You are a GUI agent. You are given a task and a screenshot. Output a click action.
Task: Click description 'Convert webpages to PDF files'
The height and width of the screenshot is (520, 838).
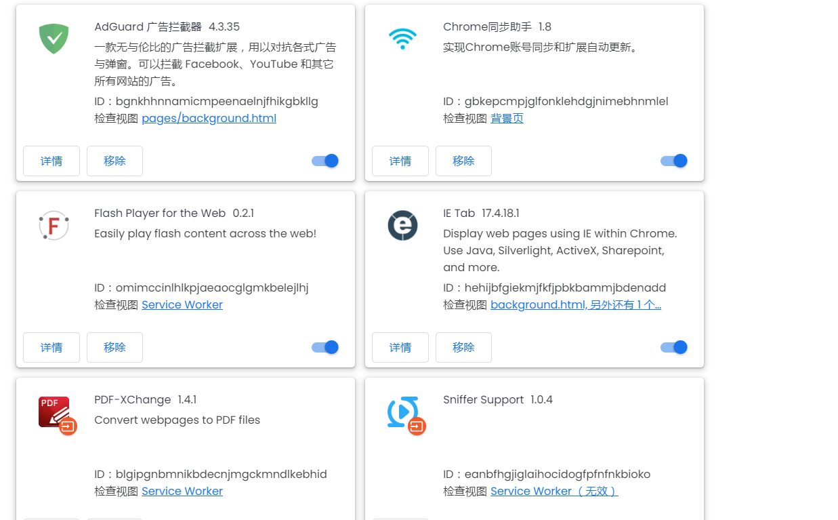pos(177,420)
